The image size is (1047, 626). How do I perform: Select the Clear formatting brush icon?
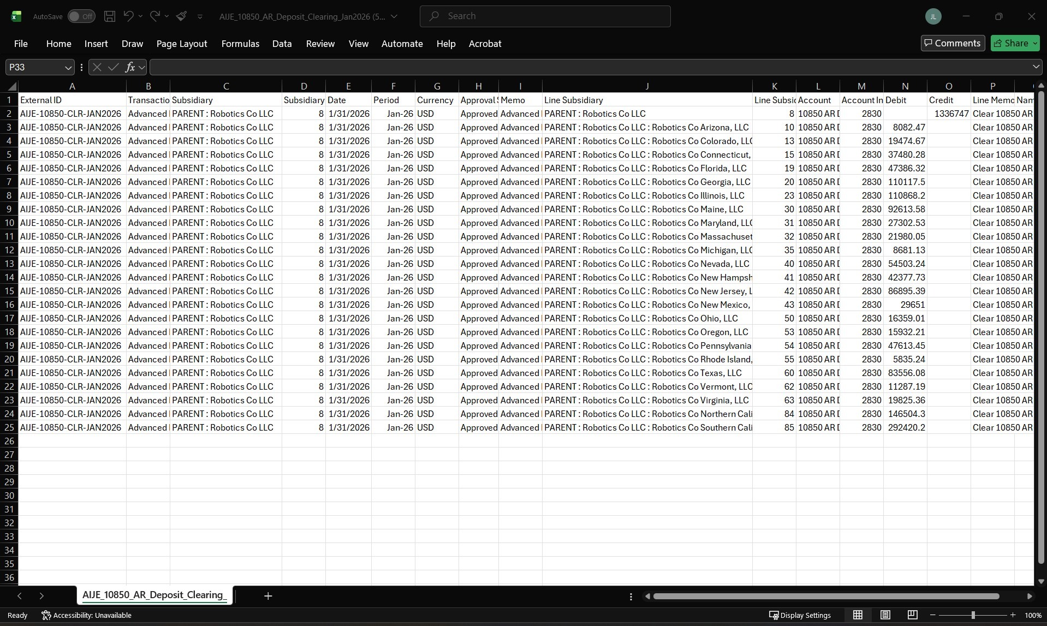click(182, 16)
